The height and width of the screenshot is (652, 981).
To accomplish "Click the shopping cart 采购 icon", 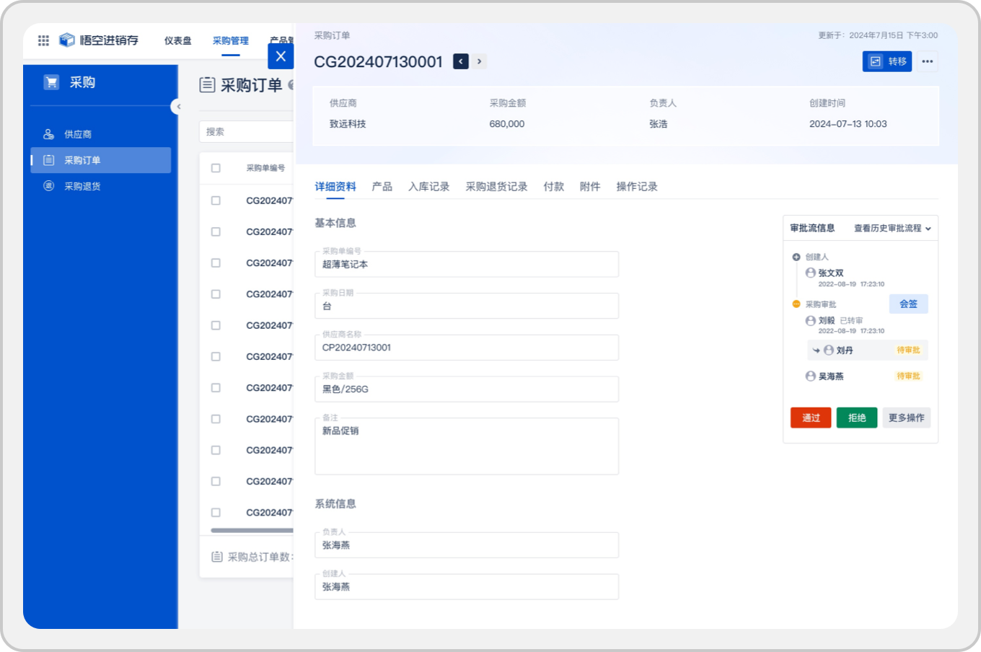I will pos(51,82).
